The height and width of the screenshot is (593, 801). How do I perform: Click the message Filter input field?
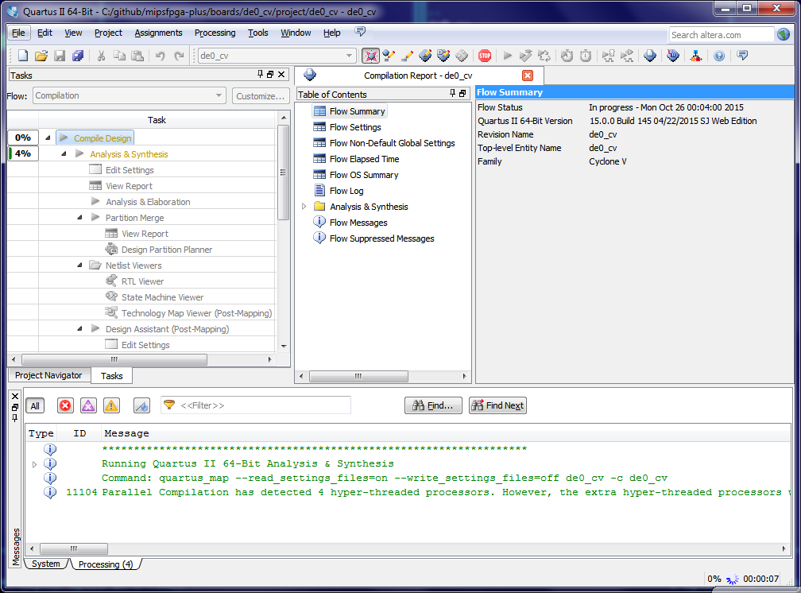[x=256, y=405]
